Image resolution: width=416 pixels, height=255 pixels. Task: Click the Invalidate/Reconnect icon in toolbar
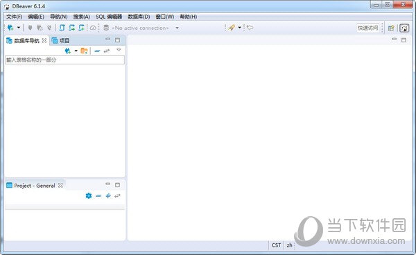click(40, 28)
